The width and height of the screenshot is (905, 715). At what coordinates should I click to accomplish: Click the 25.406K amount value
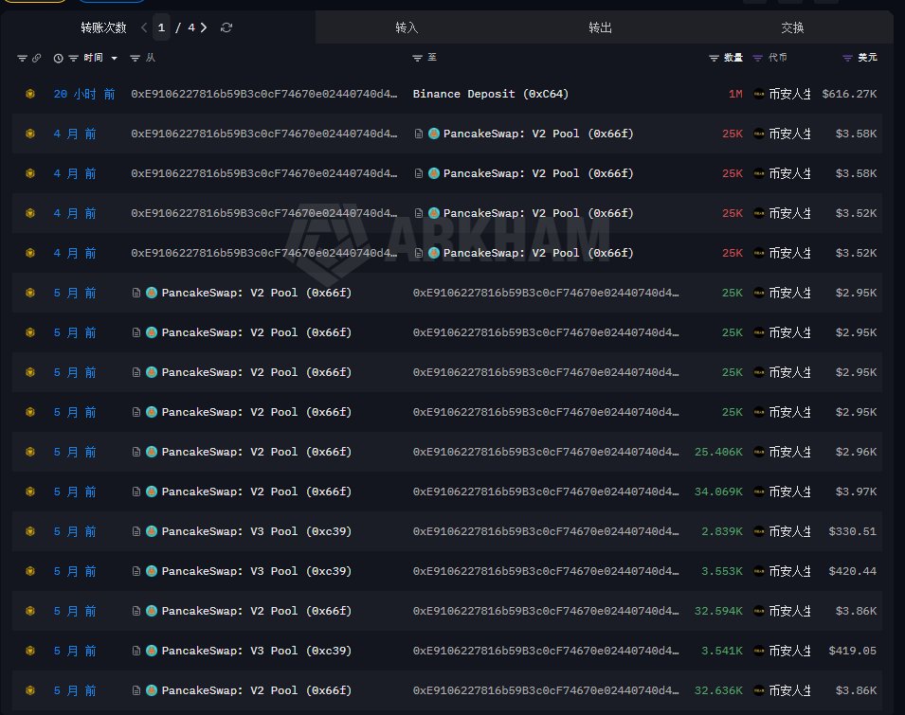(718, 452)
